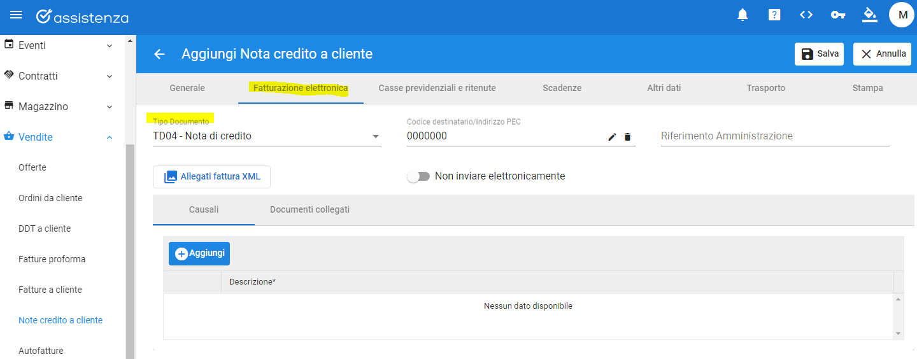Switch to the Scadenze tab
Viewport: 917px width, 359px height.
click(562, 88)
